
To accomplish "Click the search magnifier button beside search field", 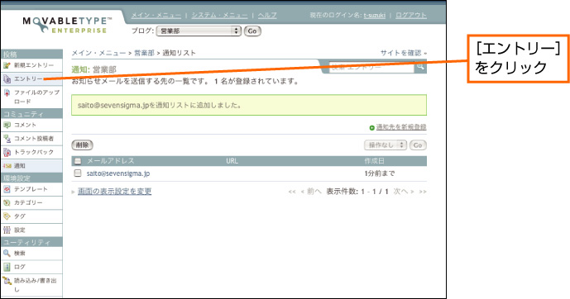I will click(x=420, y=67).
